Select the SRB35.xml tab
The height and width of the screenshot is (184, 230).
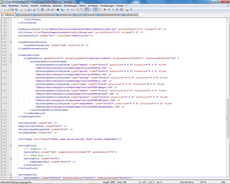coord(8,15)
